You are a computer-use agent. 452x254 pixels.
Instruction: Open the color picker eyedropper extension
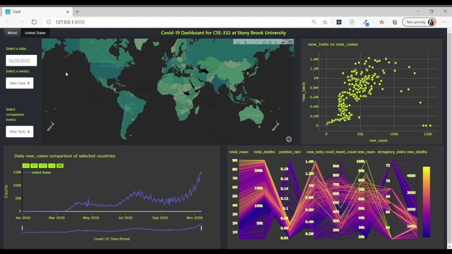point(366,22)
